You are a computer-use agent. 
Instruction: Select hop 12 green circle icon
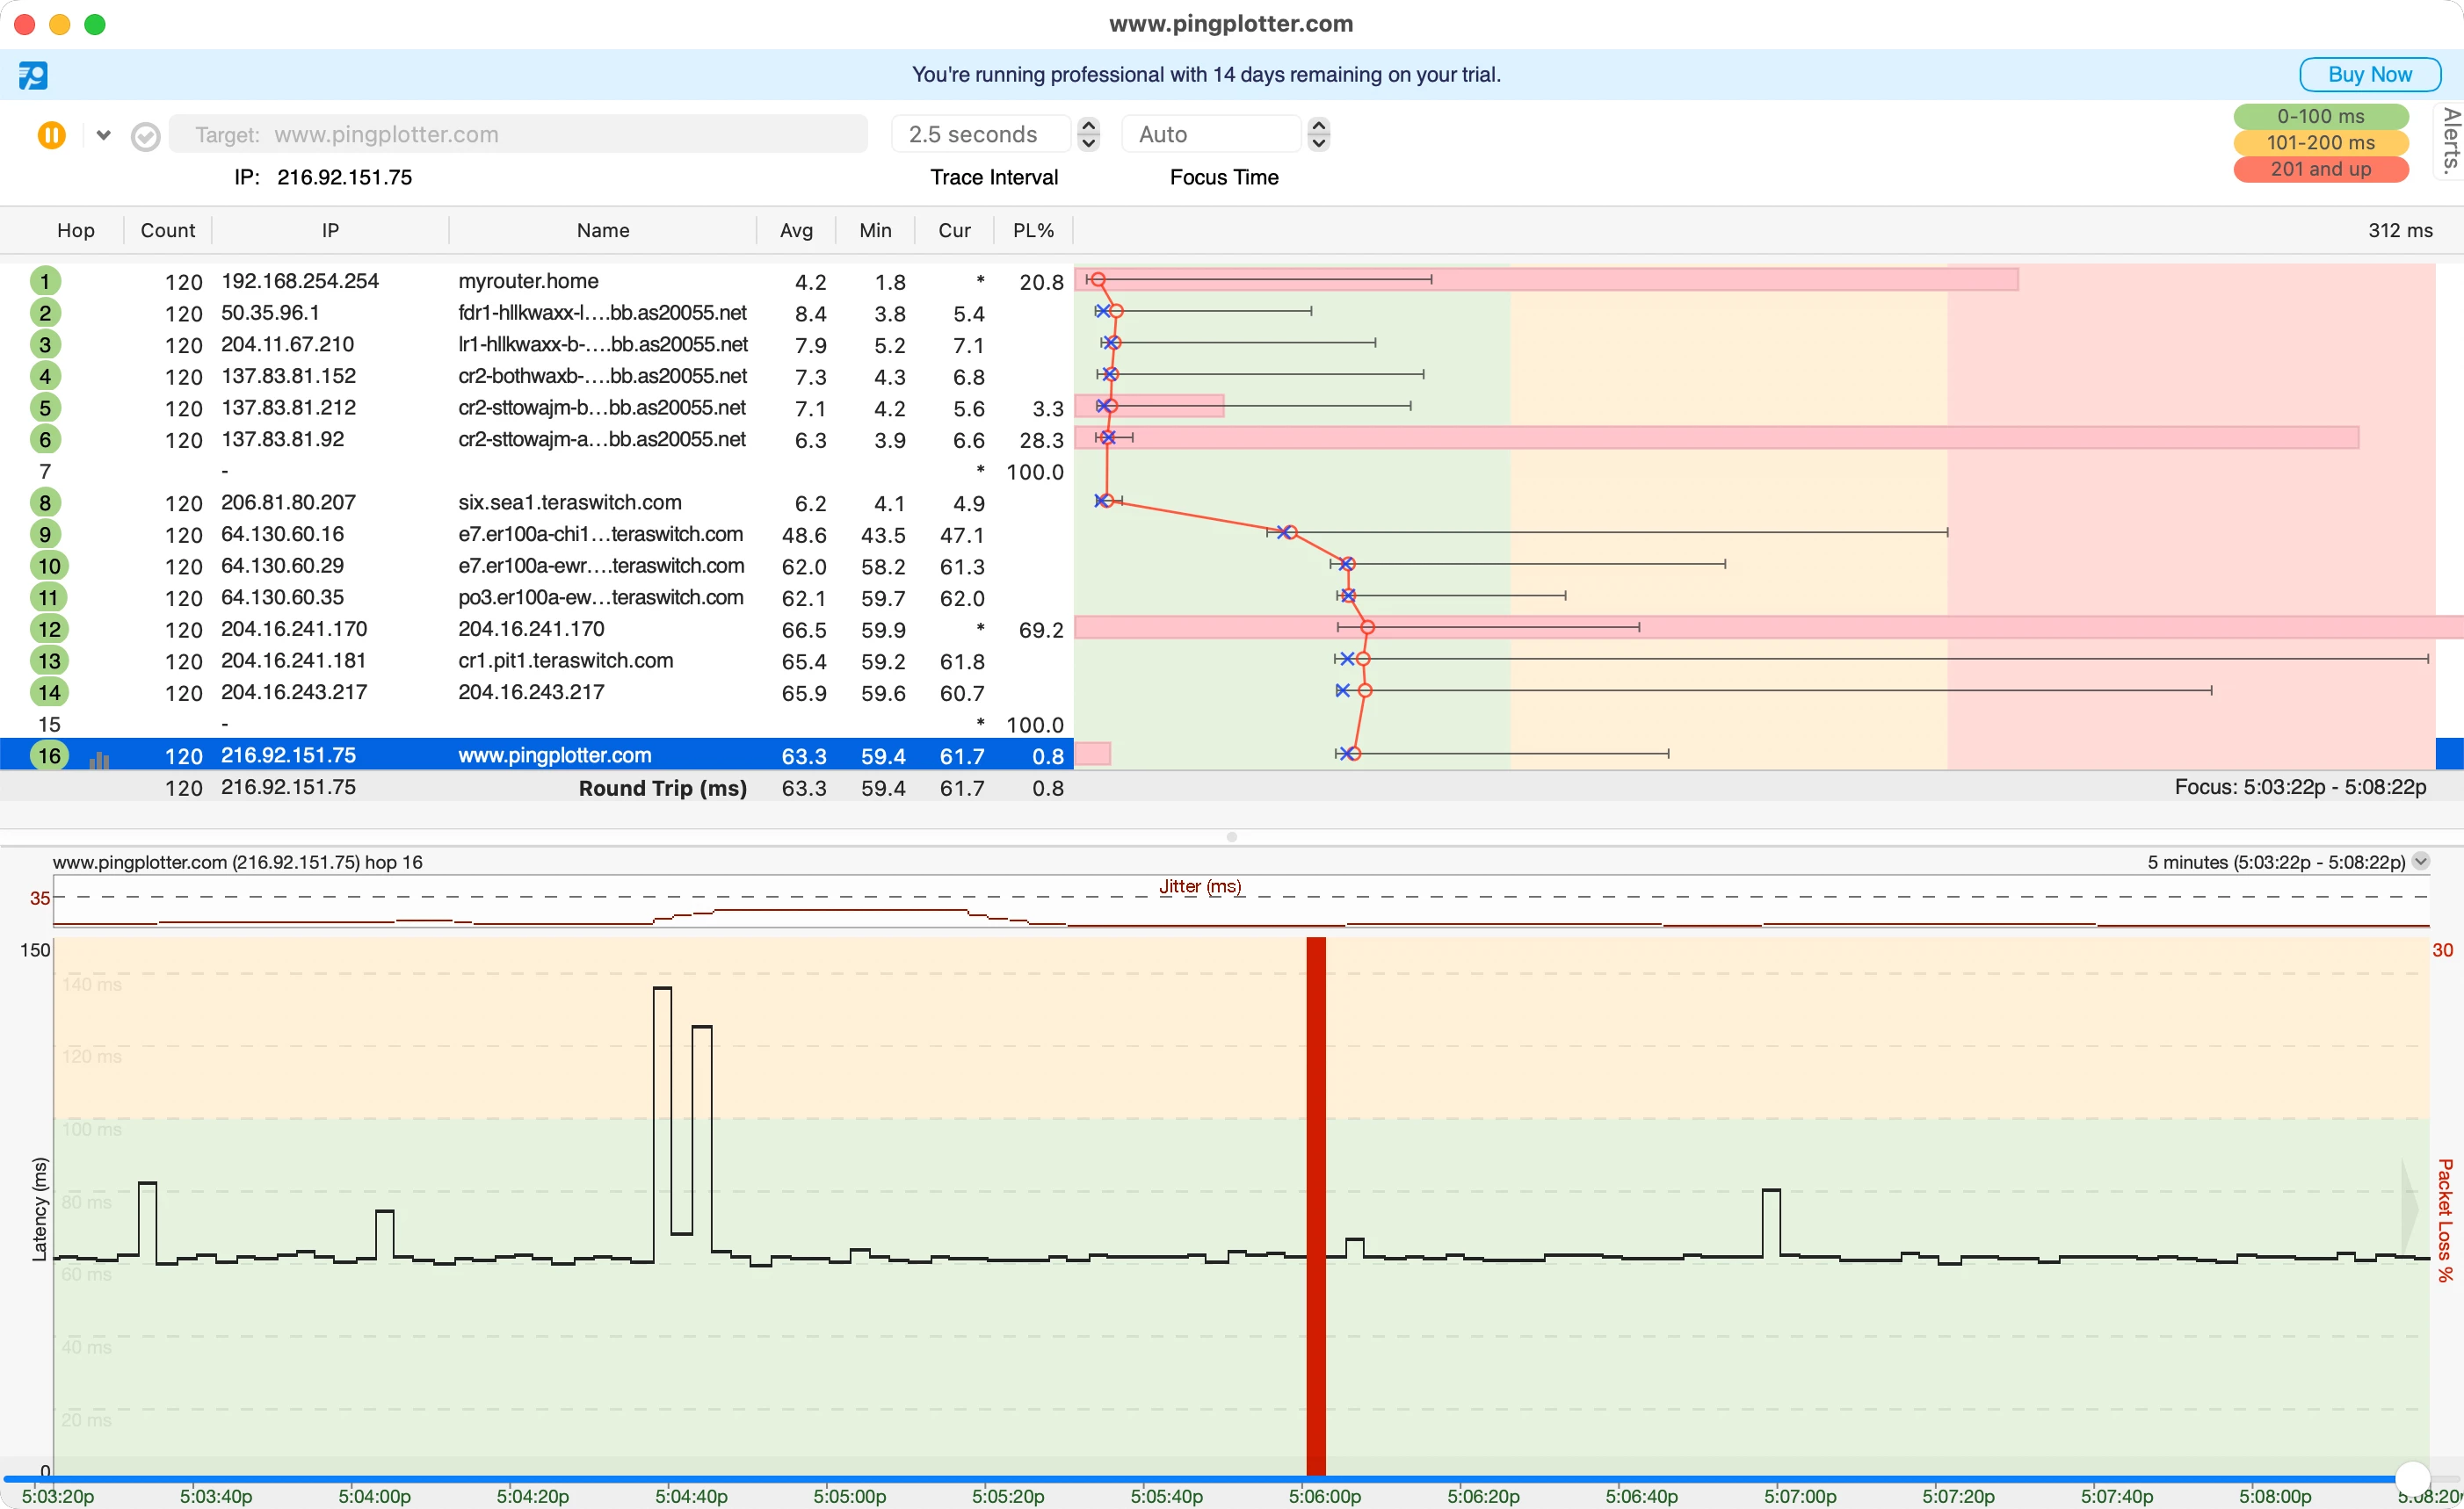point(49,630)
